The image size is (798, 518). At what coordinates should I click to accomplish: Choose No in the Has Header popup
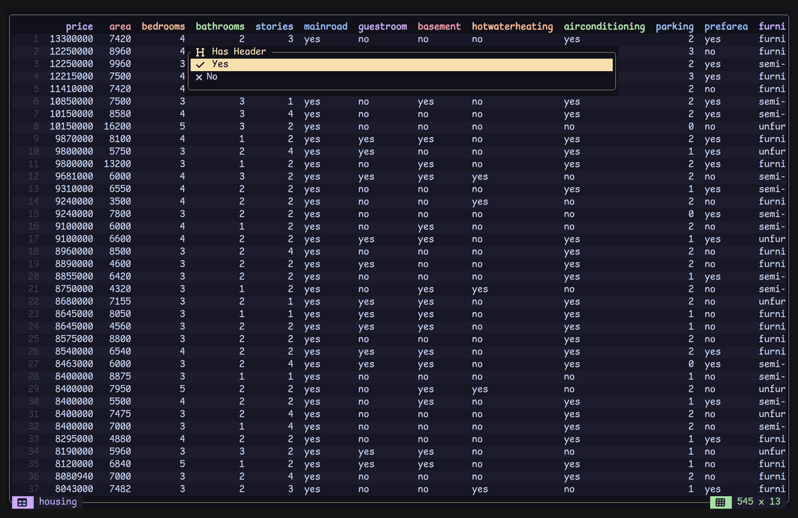pyautogui.click(x=402, y=77)
